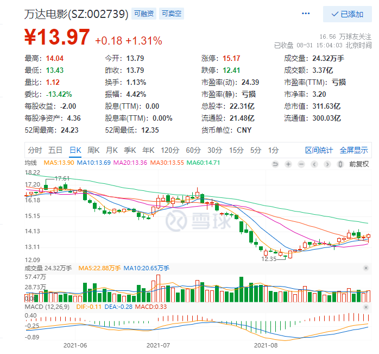Click the 最低 13.43 value
This screenshot has width=379, height=354.
pos(55,70)
